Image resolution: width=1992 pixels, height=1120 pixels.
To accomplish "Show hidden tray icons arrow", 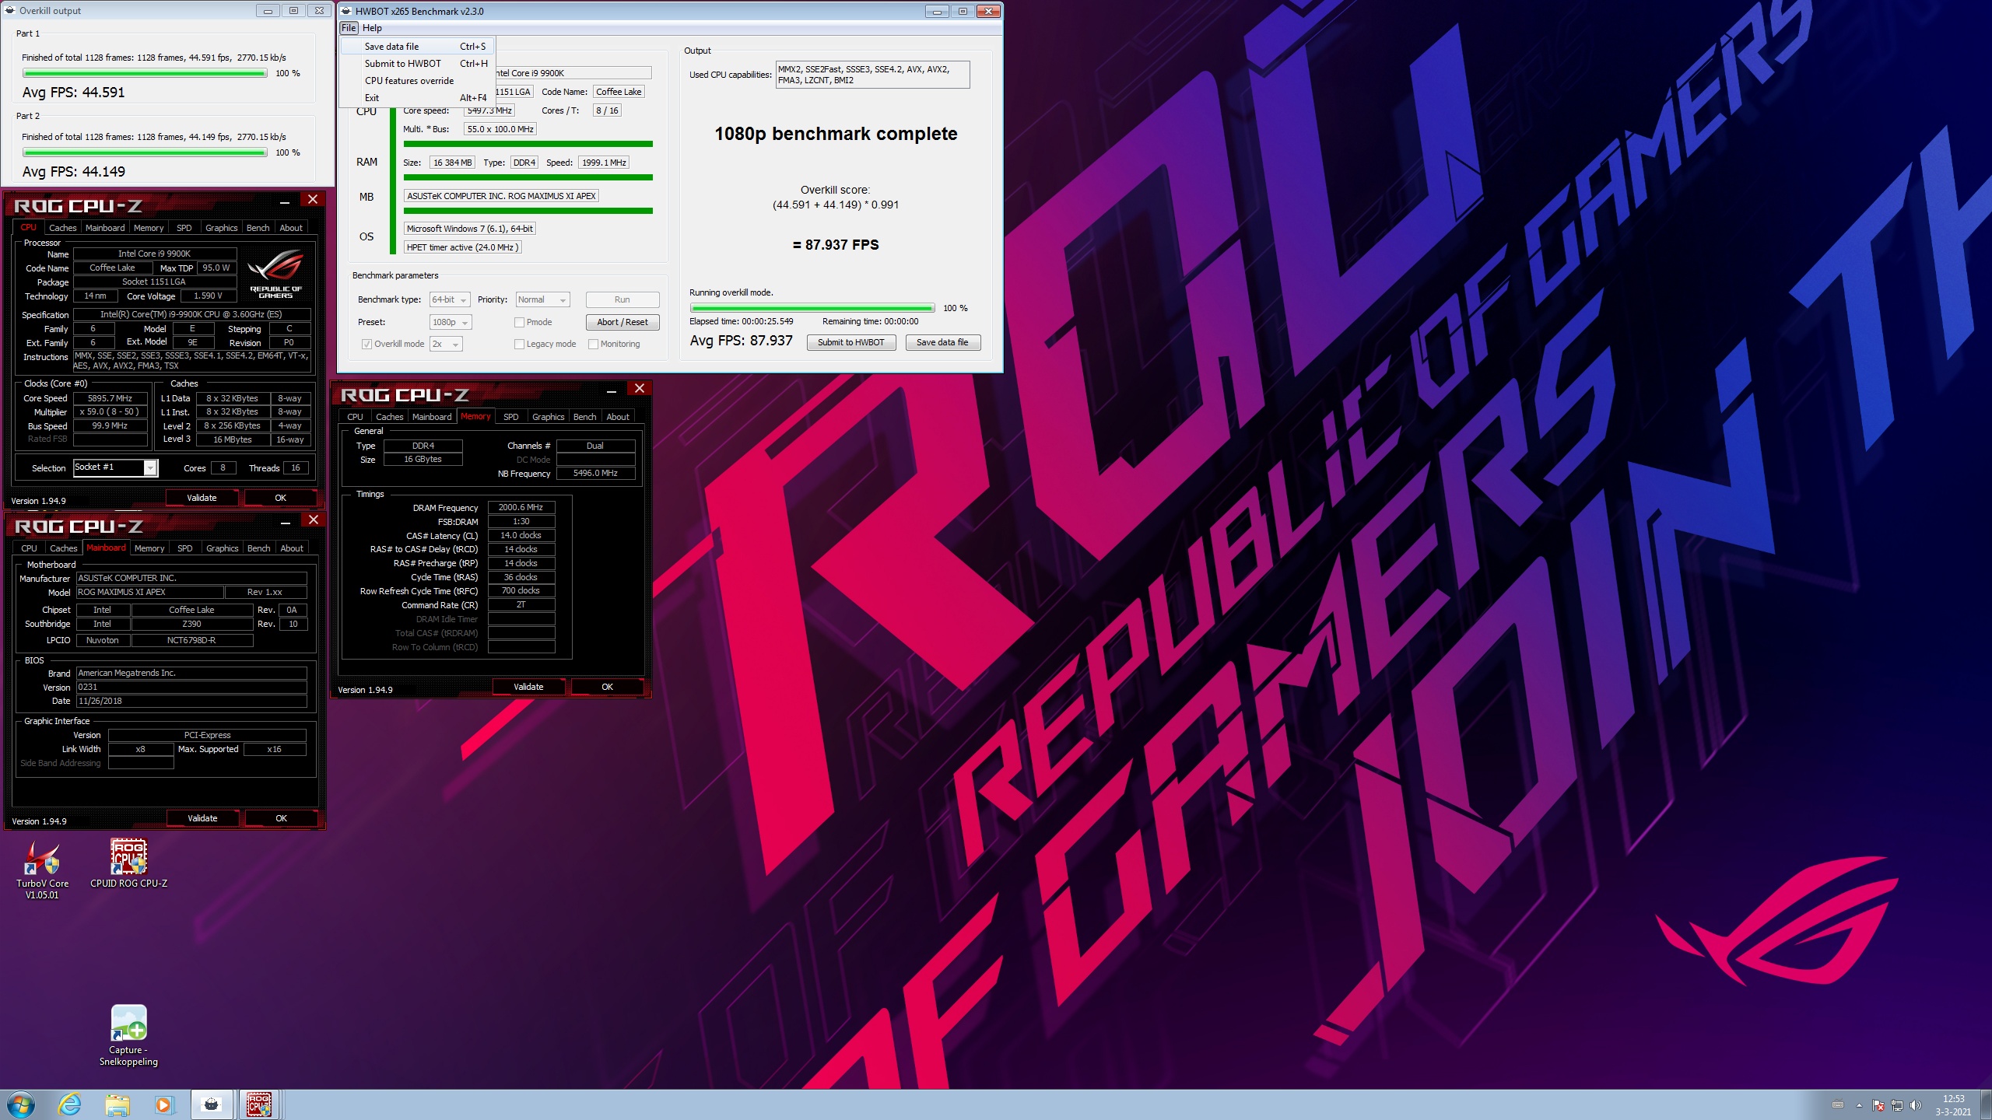I will tap(1859, 1105).
